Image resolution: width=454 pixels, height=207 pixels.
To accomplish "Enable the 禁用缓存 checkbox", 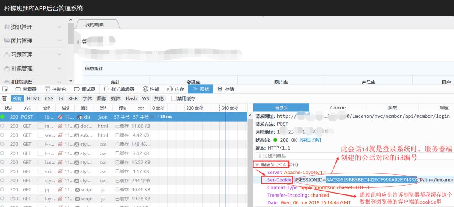I will (174, 98).
